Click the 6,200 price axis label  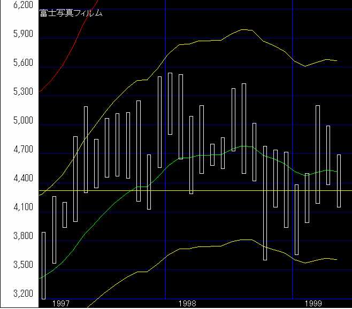[x=22, y=5]
